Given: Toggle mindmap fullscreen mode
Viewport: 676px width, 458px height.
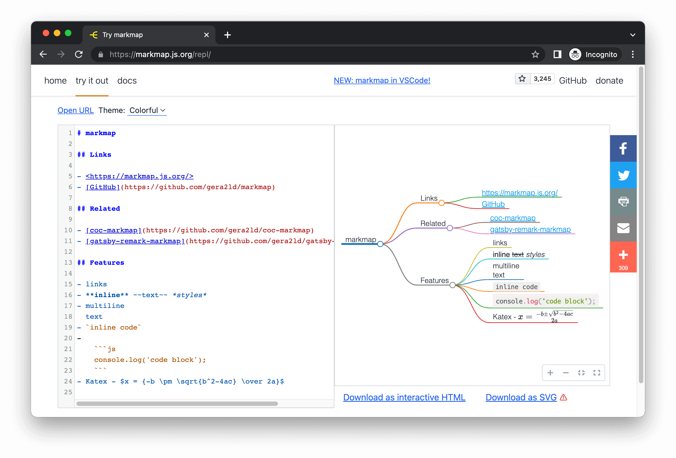Looking at the screenshot, I should 597,373.
